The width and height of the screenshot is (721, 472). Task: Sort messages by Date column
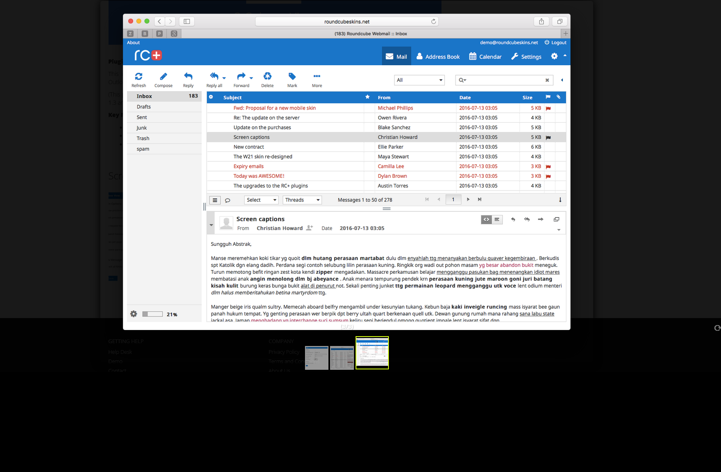coord(465,98)
